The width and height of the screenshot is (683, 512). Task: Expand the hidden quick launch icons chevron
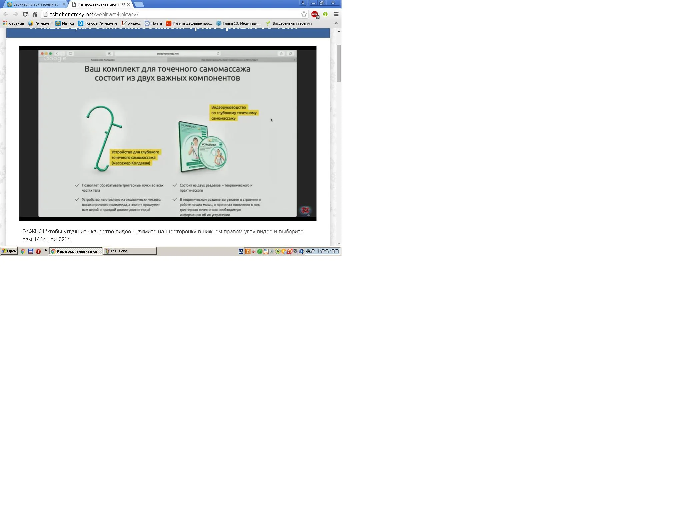[x=46, y=250]
